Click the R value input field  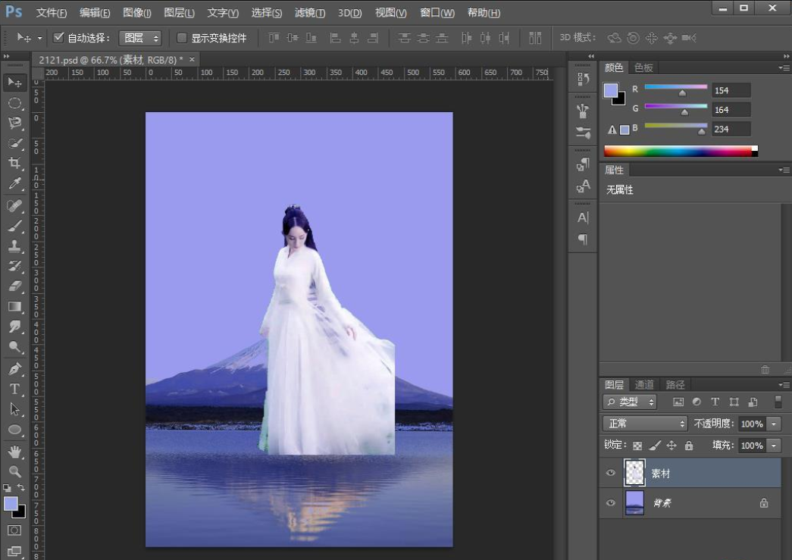pos(731,90)
